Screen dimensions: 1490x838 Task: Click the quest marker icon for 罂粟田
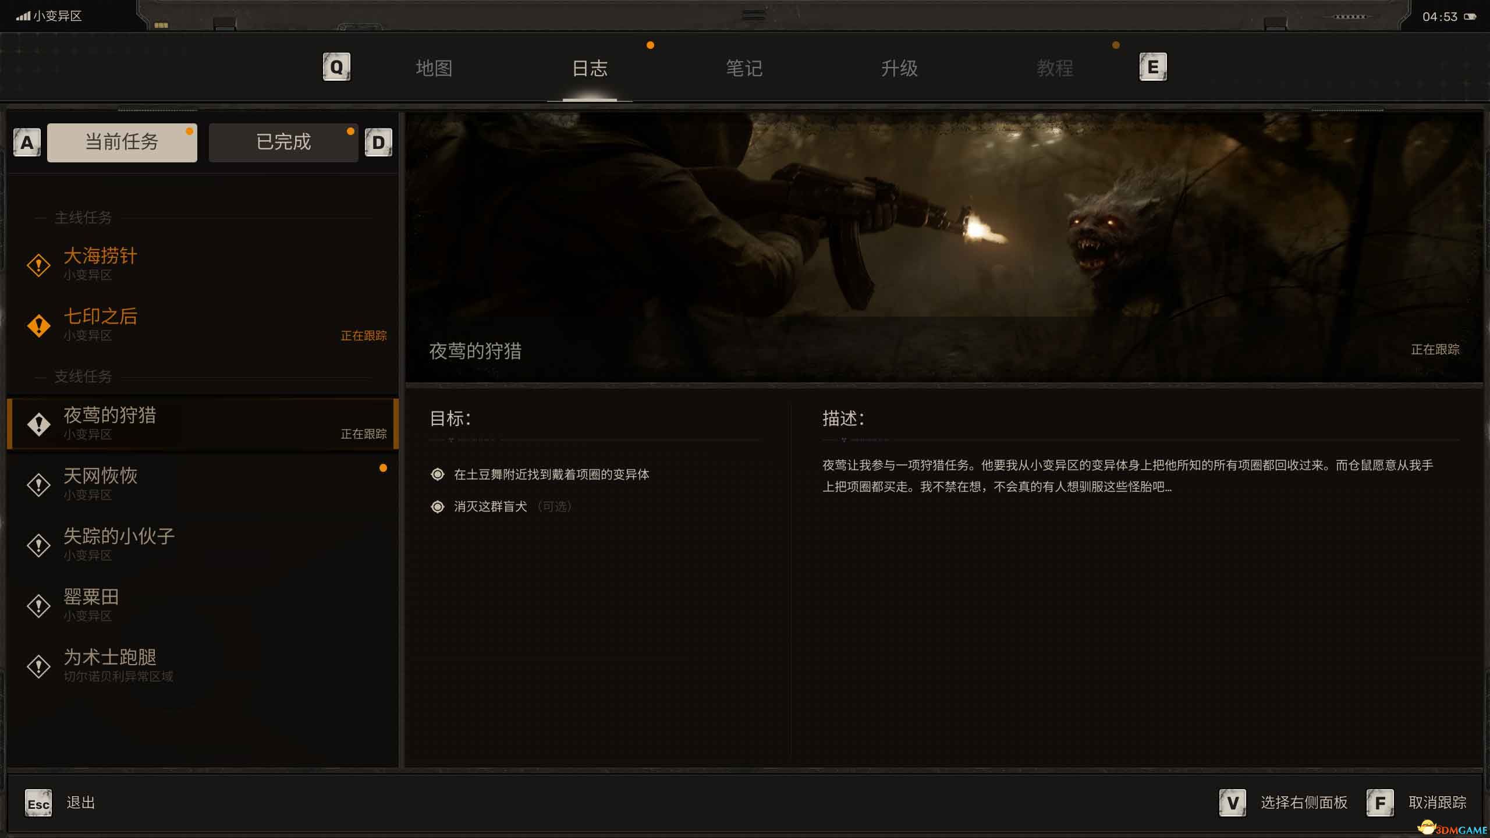point(39,606)
